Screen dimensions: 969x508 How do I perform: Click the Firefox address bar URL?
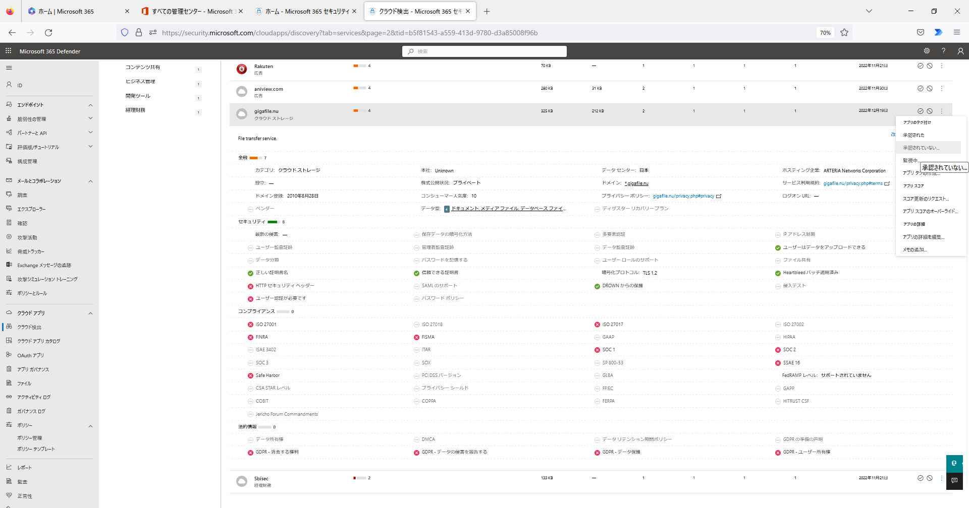tap(350, 33)
